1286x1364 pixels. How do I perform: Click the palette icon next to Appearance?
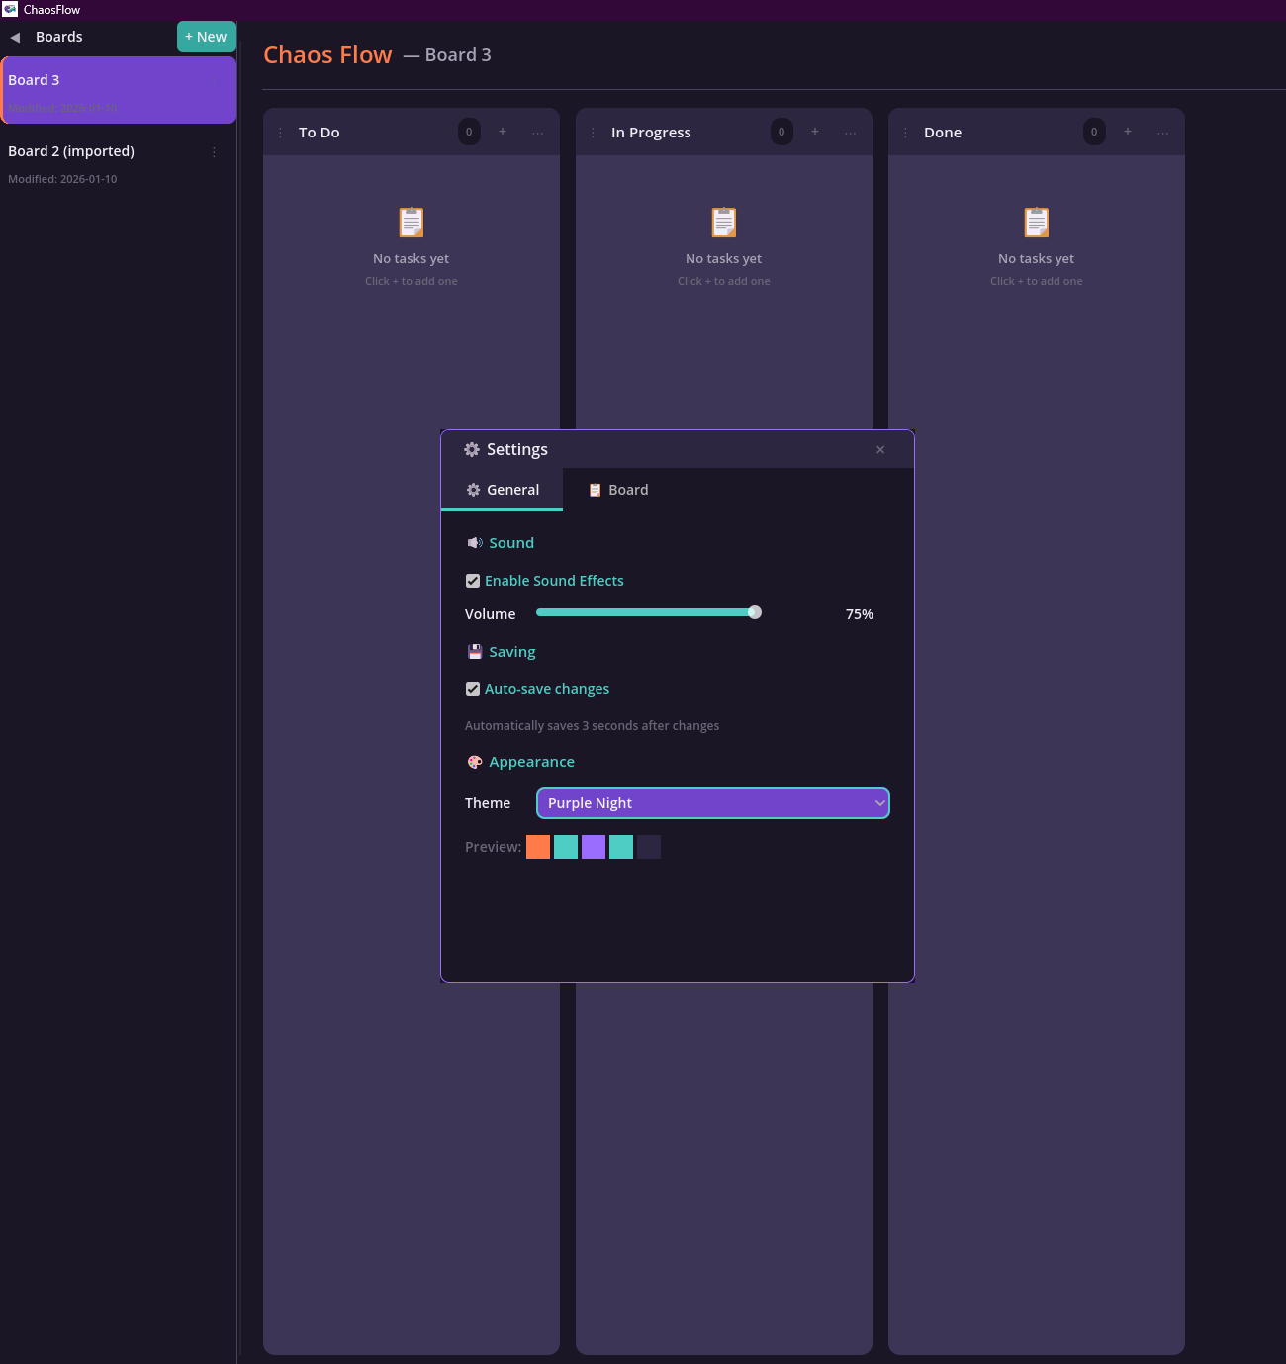click(475, 762)
